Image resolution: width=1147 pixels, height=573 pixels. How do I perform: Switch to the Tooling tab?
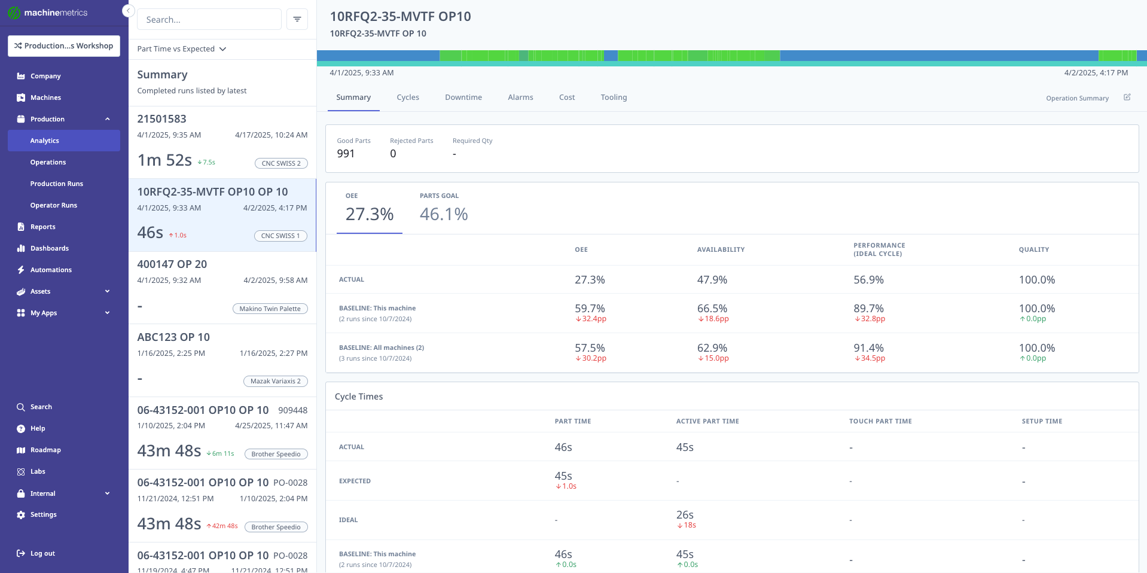614,97
